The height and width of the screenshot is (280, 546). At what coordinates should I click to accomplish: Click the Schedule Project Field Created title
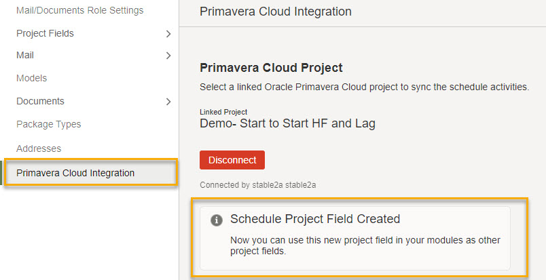coord(315,219)
